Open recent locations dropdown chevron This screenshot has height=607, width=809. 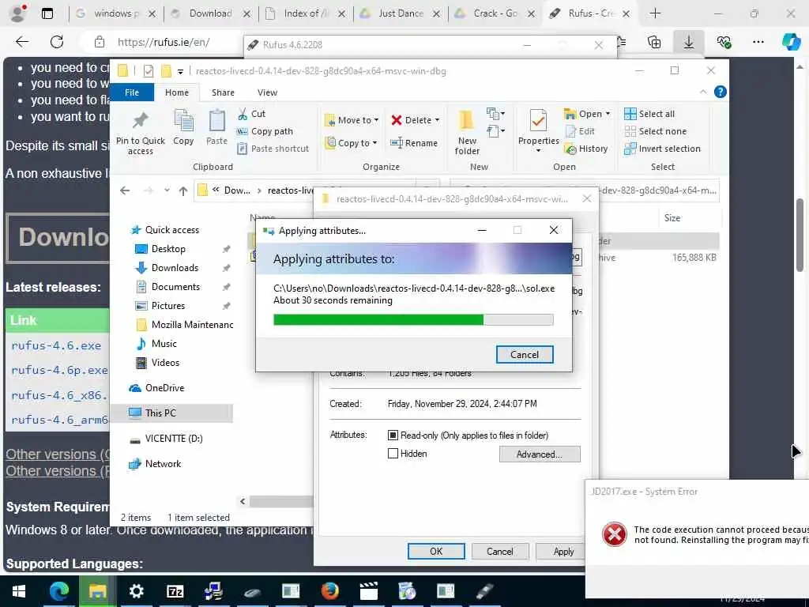coord(167,190)
